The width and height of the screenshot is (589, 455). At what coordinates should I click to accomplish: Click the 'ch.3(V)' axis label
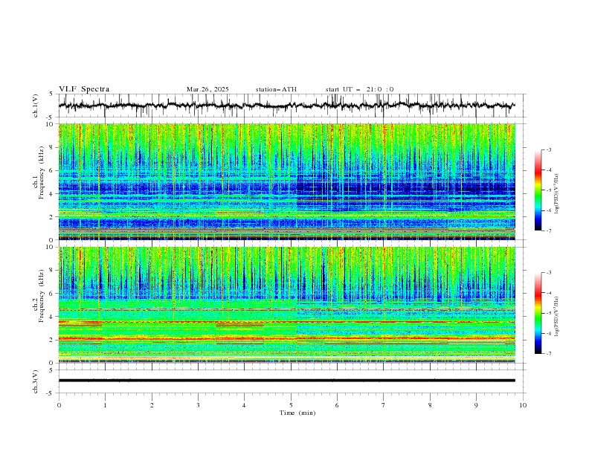pyautogui.click(x=36, y=381)
